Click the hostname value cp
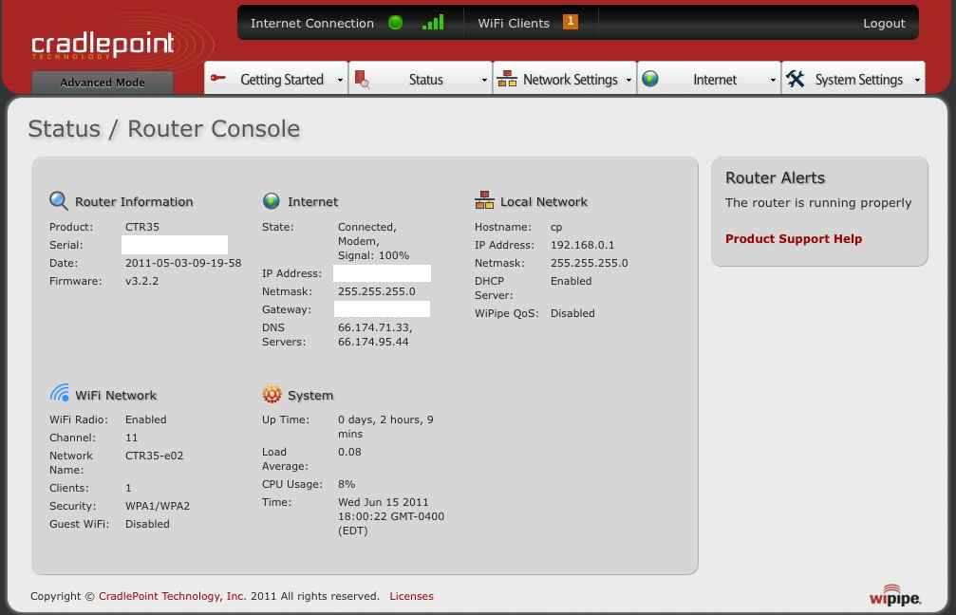The image size is (956, 615). (x=556, y=228)
